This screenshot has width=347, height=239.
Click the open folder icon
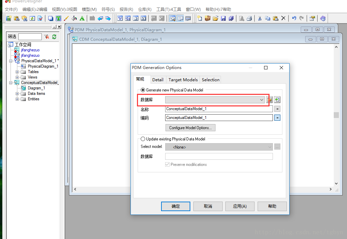pyautogui.click(x=215, y=18)
